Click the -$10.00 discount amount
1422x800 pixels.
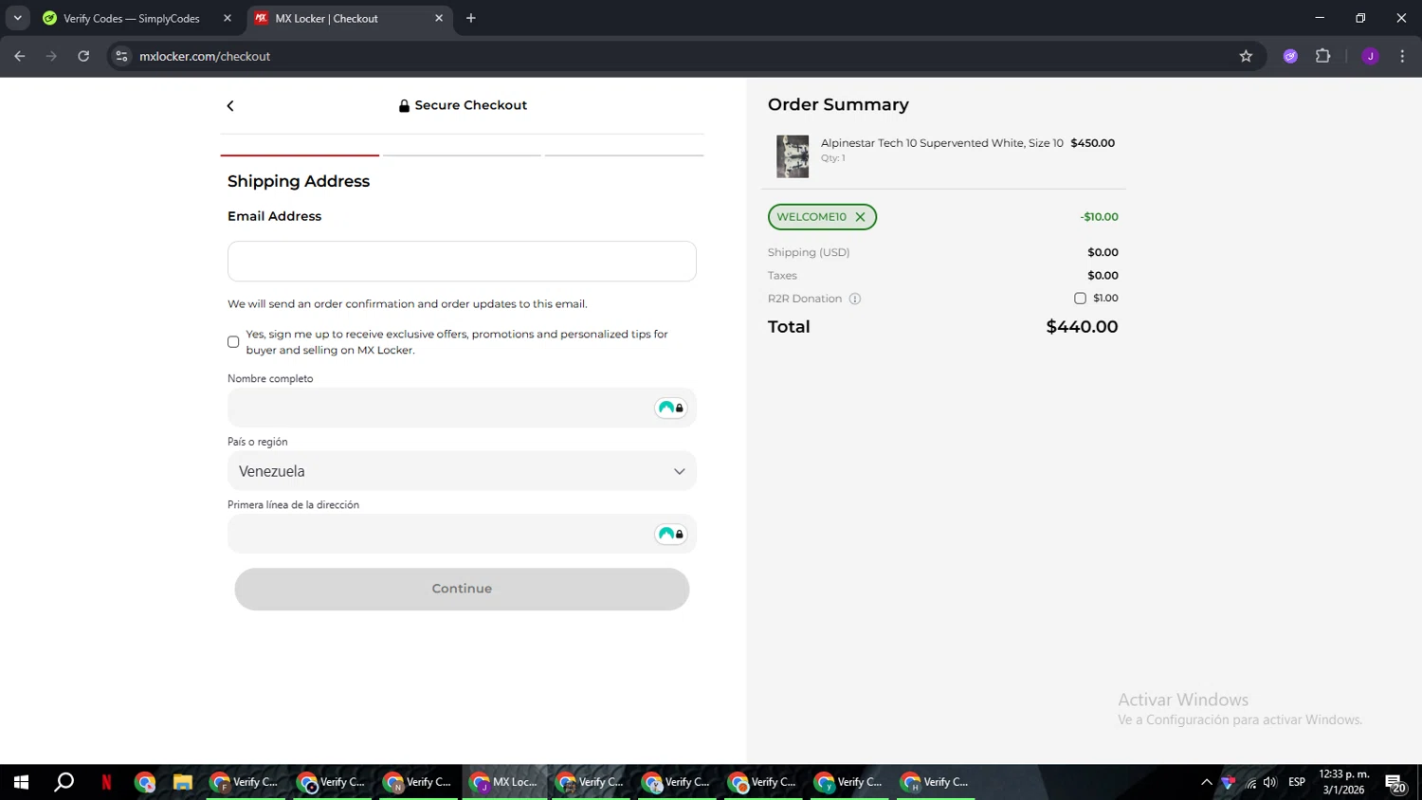(1099, 217)
